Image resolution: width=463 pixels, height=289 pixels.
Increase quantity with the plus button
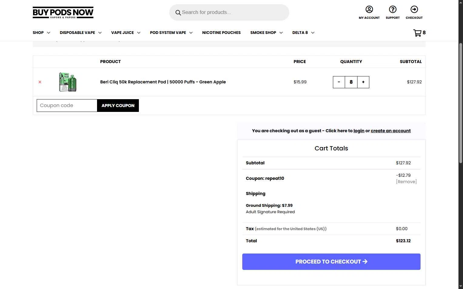click(363, 82)
